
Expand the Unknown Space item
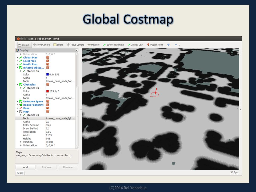point(18,101)
